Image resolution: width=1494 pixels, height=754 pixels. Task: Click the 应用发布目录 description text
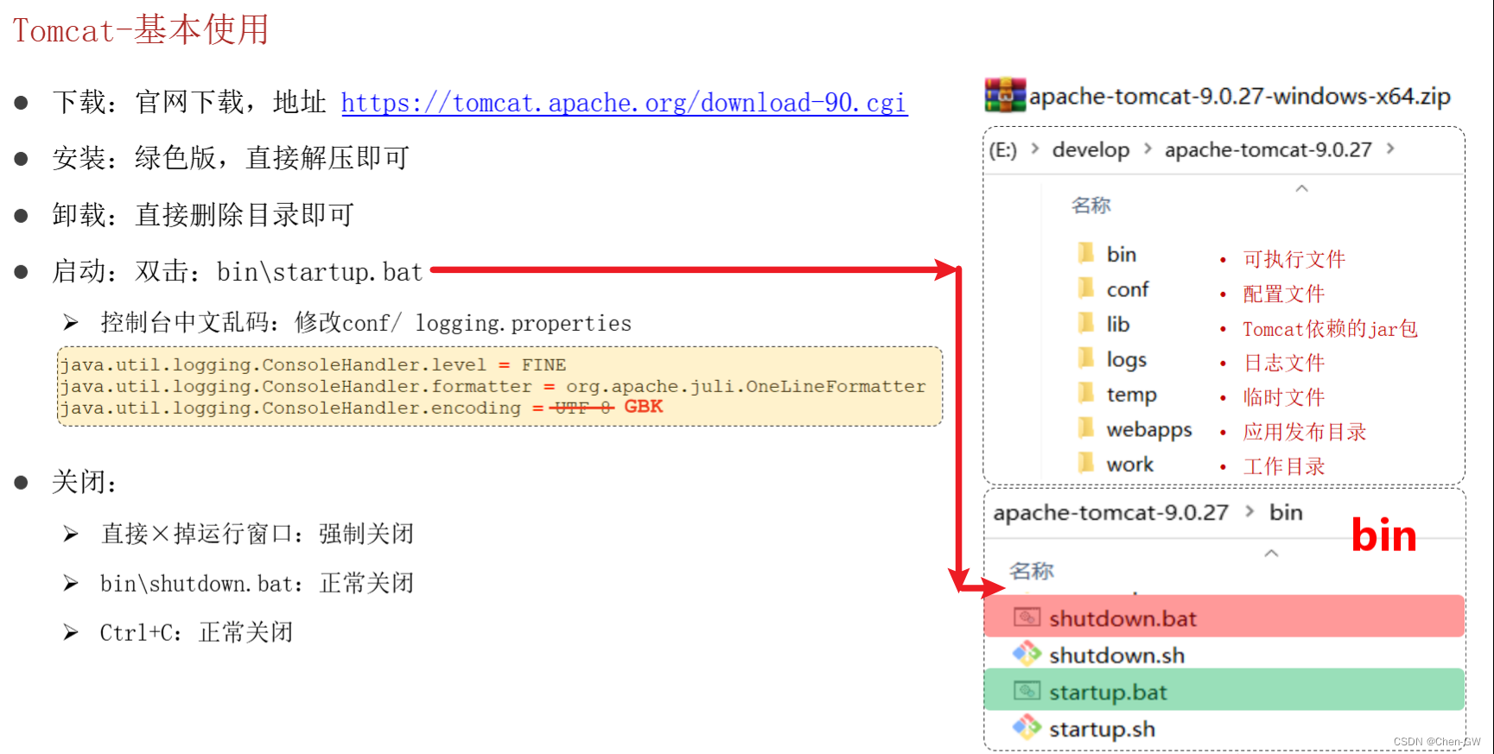1304,432
